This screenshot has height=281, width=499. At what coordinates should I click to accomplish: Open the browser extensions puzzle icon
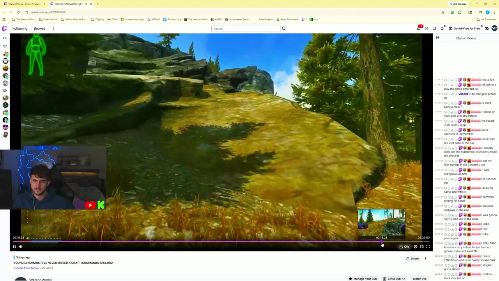click(x=460, y=12)
